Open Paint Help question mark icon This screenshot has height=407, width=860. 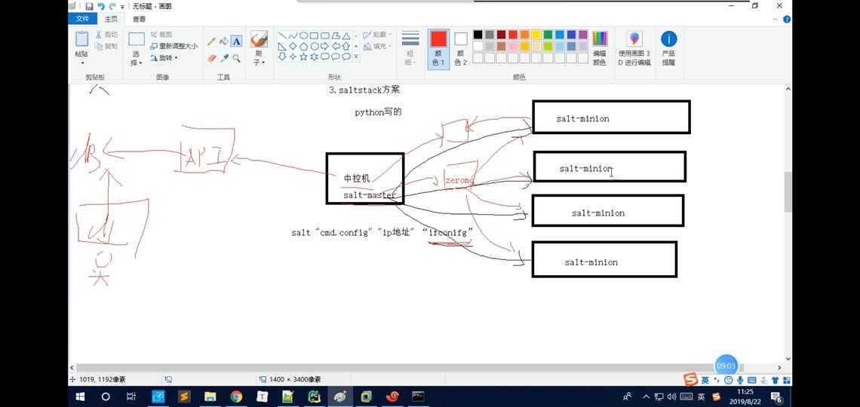(787, 19)
